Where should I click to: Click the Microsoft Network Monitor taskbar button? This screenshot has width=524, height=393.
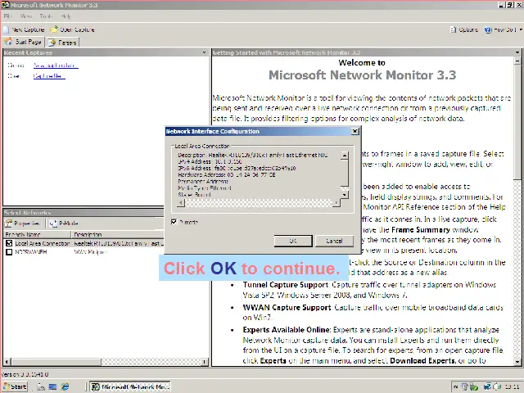pos(130,386)
